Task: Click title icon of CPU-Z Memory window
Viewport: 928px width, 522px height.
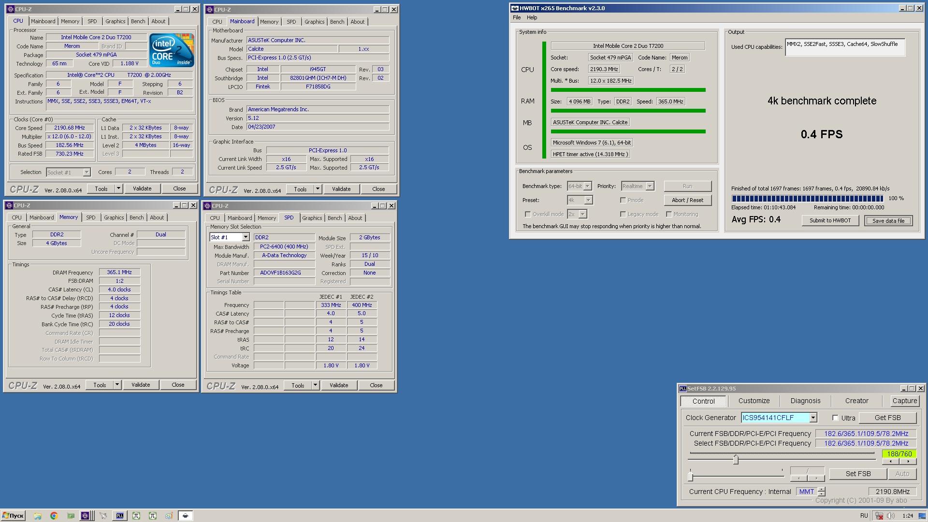Action: tap(9, 205)
